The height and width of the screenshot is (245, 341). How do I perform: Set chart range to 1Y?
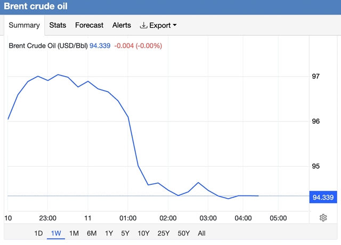[x=109, y=233]
